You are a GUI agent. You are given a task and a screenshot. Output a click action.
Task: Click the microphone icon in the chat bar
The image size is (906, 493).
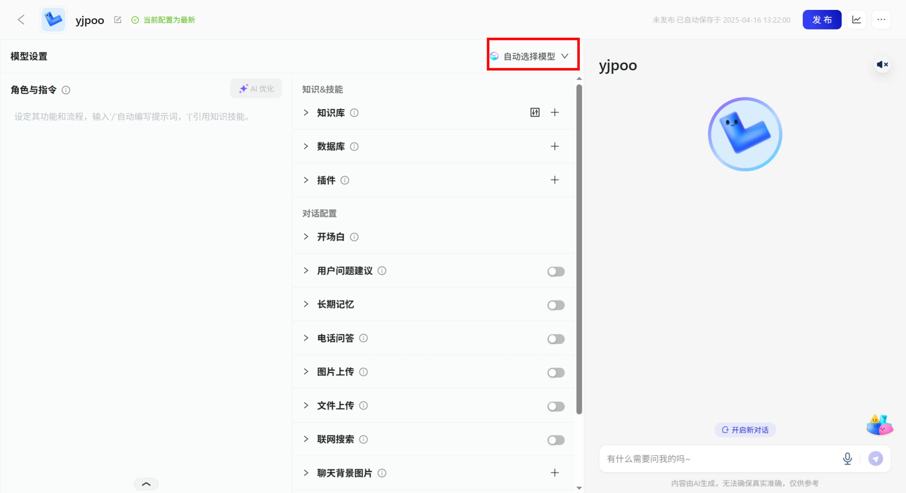(x=848, y=459)
